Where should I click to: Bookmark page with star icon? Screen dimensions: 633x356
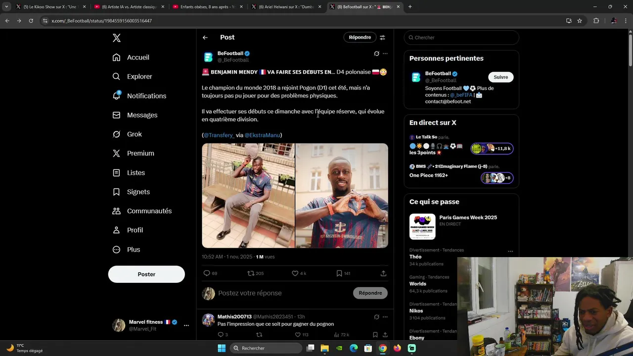(x=580, y=21)
